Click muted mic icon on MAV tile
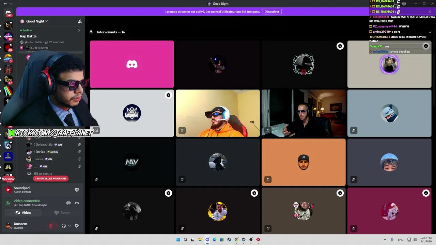 coord(96,179)
